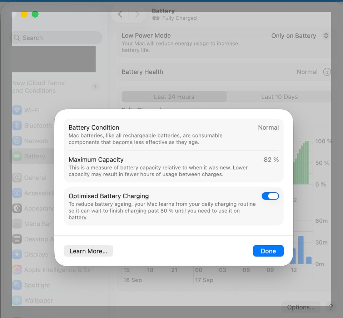
Task: Open Learn More about battery health
Action: pos(88,251)
